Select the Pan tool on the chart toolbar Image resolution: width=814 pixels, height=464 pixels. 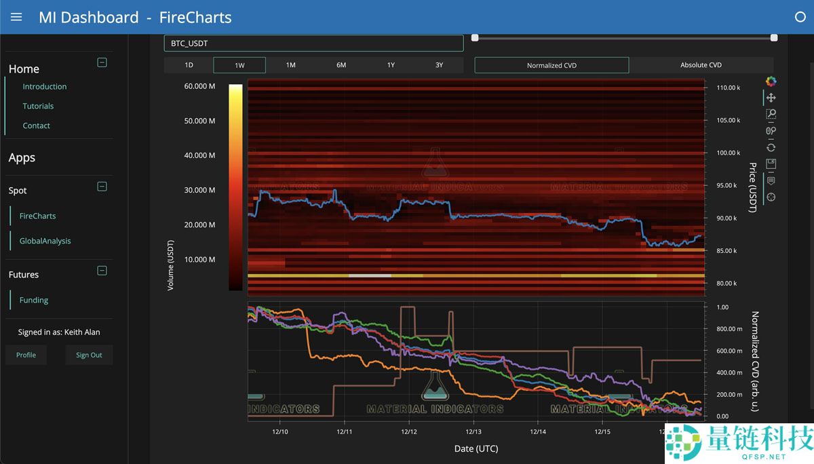coord(771,98)
